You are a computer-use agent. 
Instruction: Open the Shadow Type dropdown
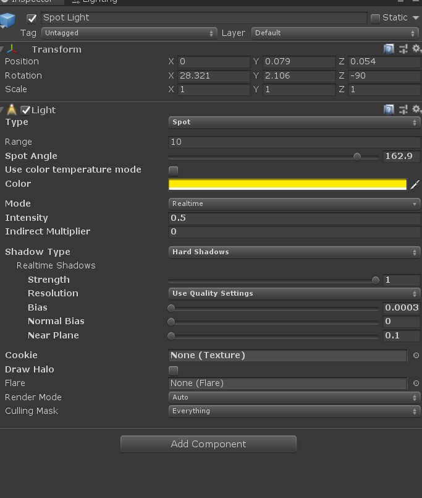pos(293,252)
